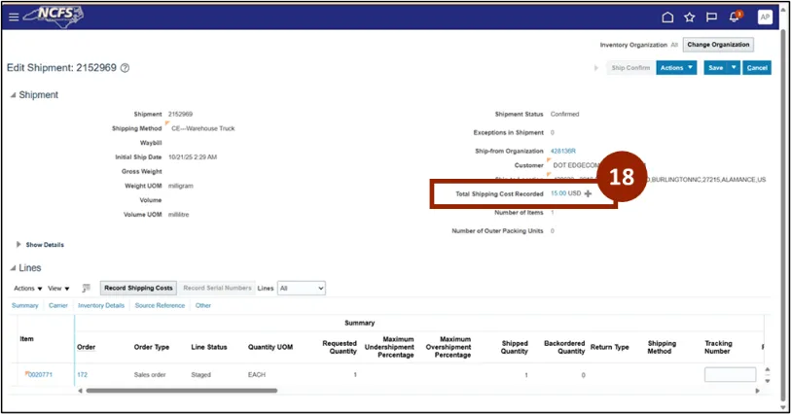791x414 pixels.
Task: Open the blue Actions dropdown button
Action: [676, 67]
